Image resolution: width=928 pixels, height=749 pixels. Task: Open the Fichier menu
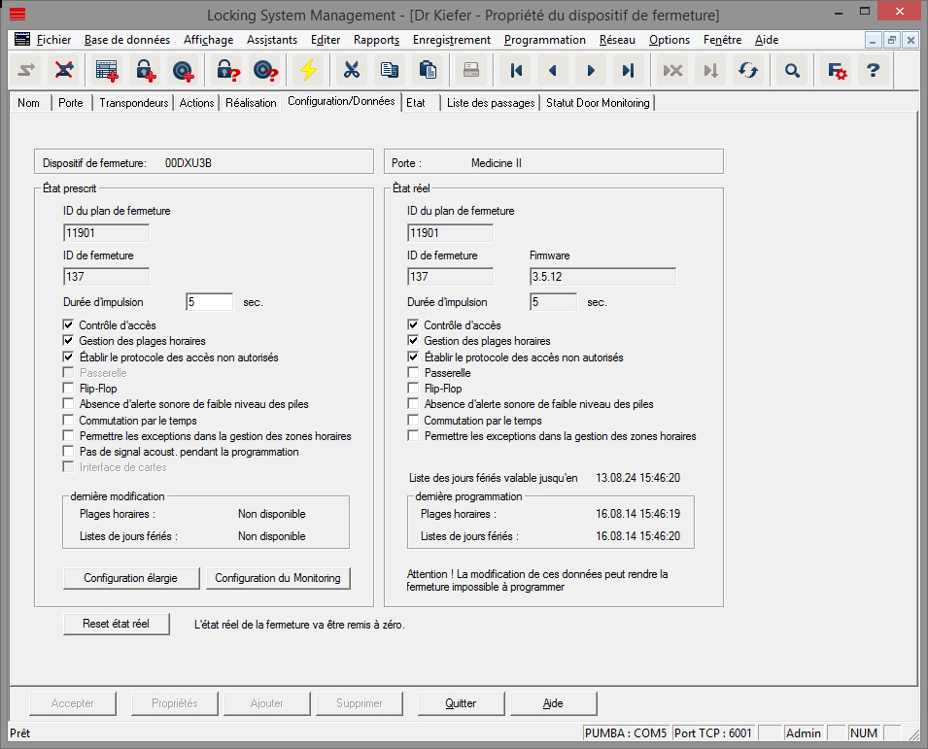pos(53,40)
